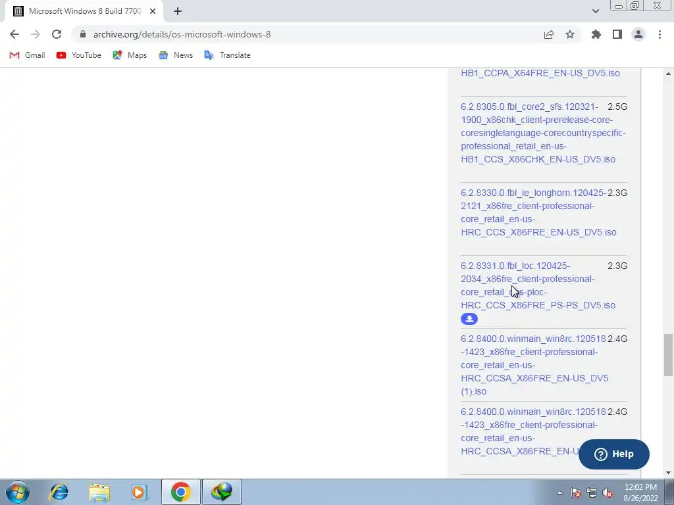This screenshot has width=674, height=505.
Task: Click the page scrollbar up arrow
Action: click(x=668, y=74)
